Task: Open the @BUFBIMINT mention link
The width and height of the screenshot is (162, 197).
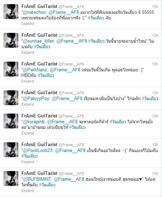Action: click(37, 179)
